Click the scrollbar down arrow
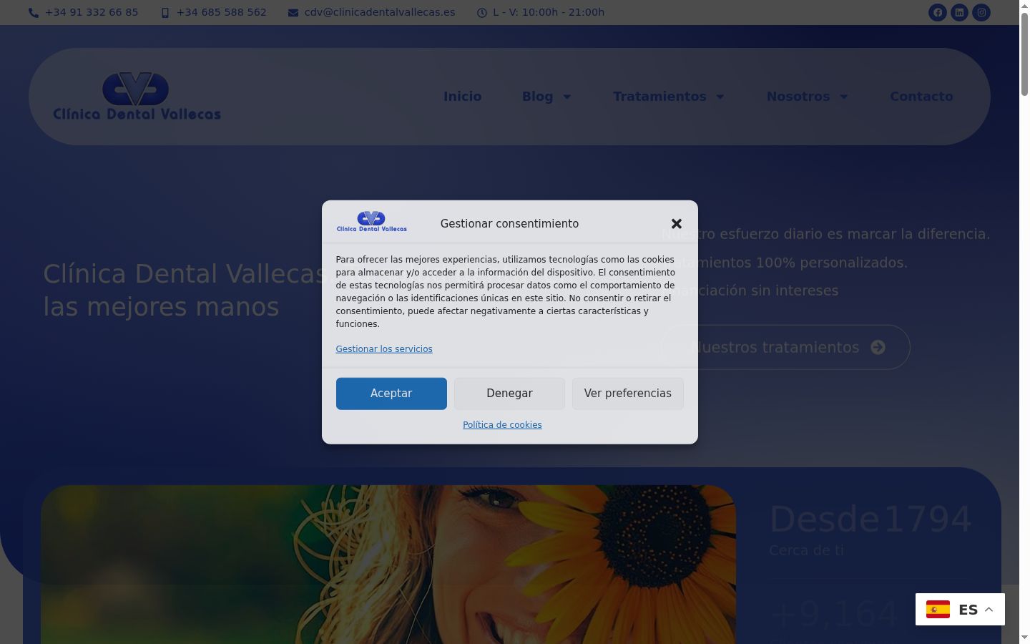Screen dimensions: 1030x644 [1024, 638]
